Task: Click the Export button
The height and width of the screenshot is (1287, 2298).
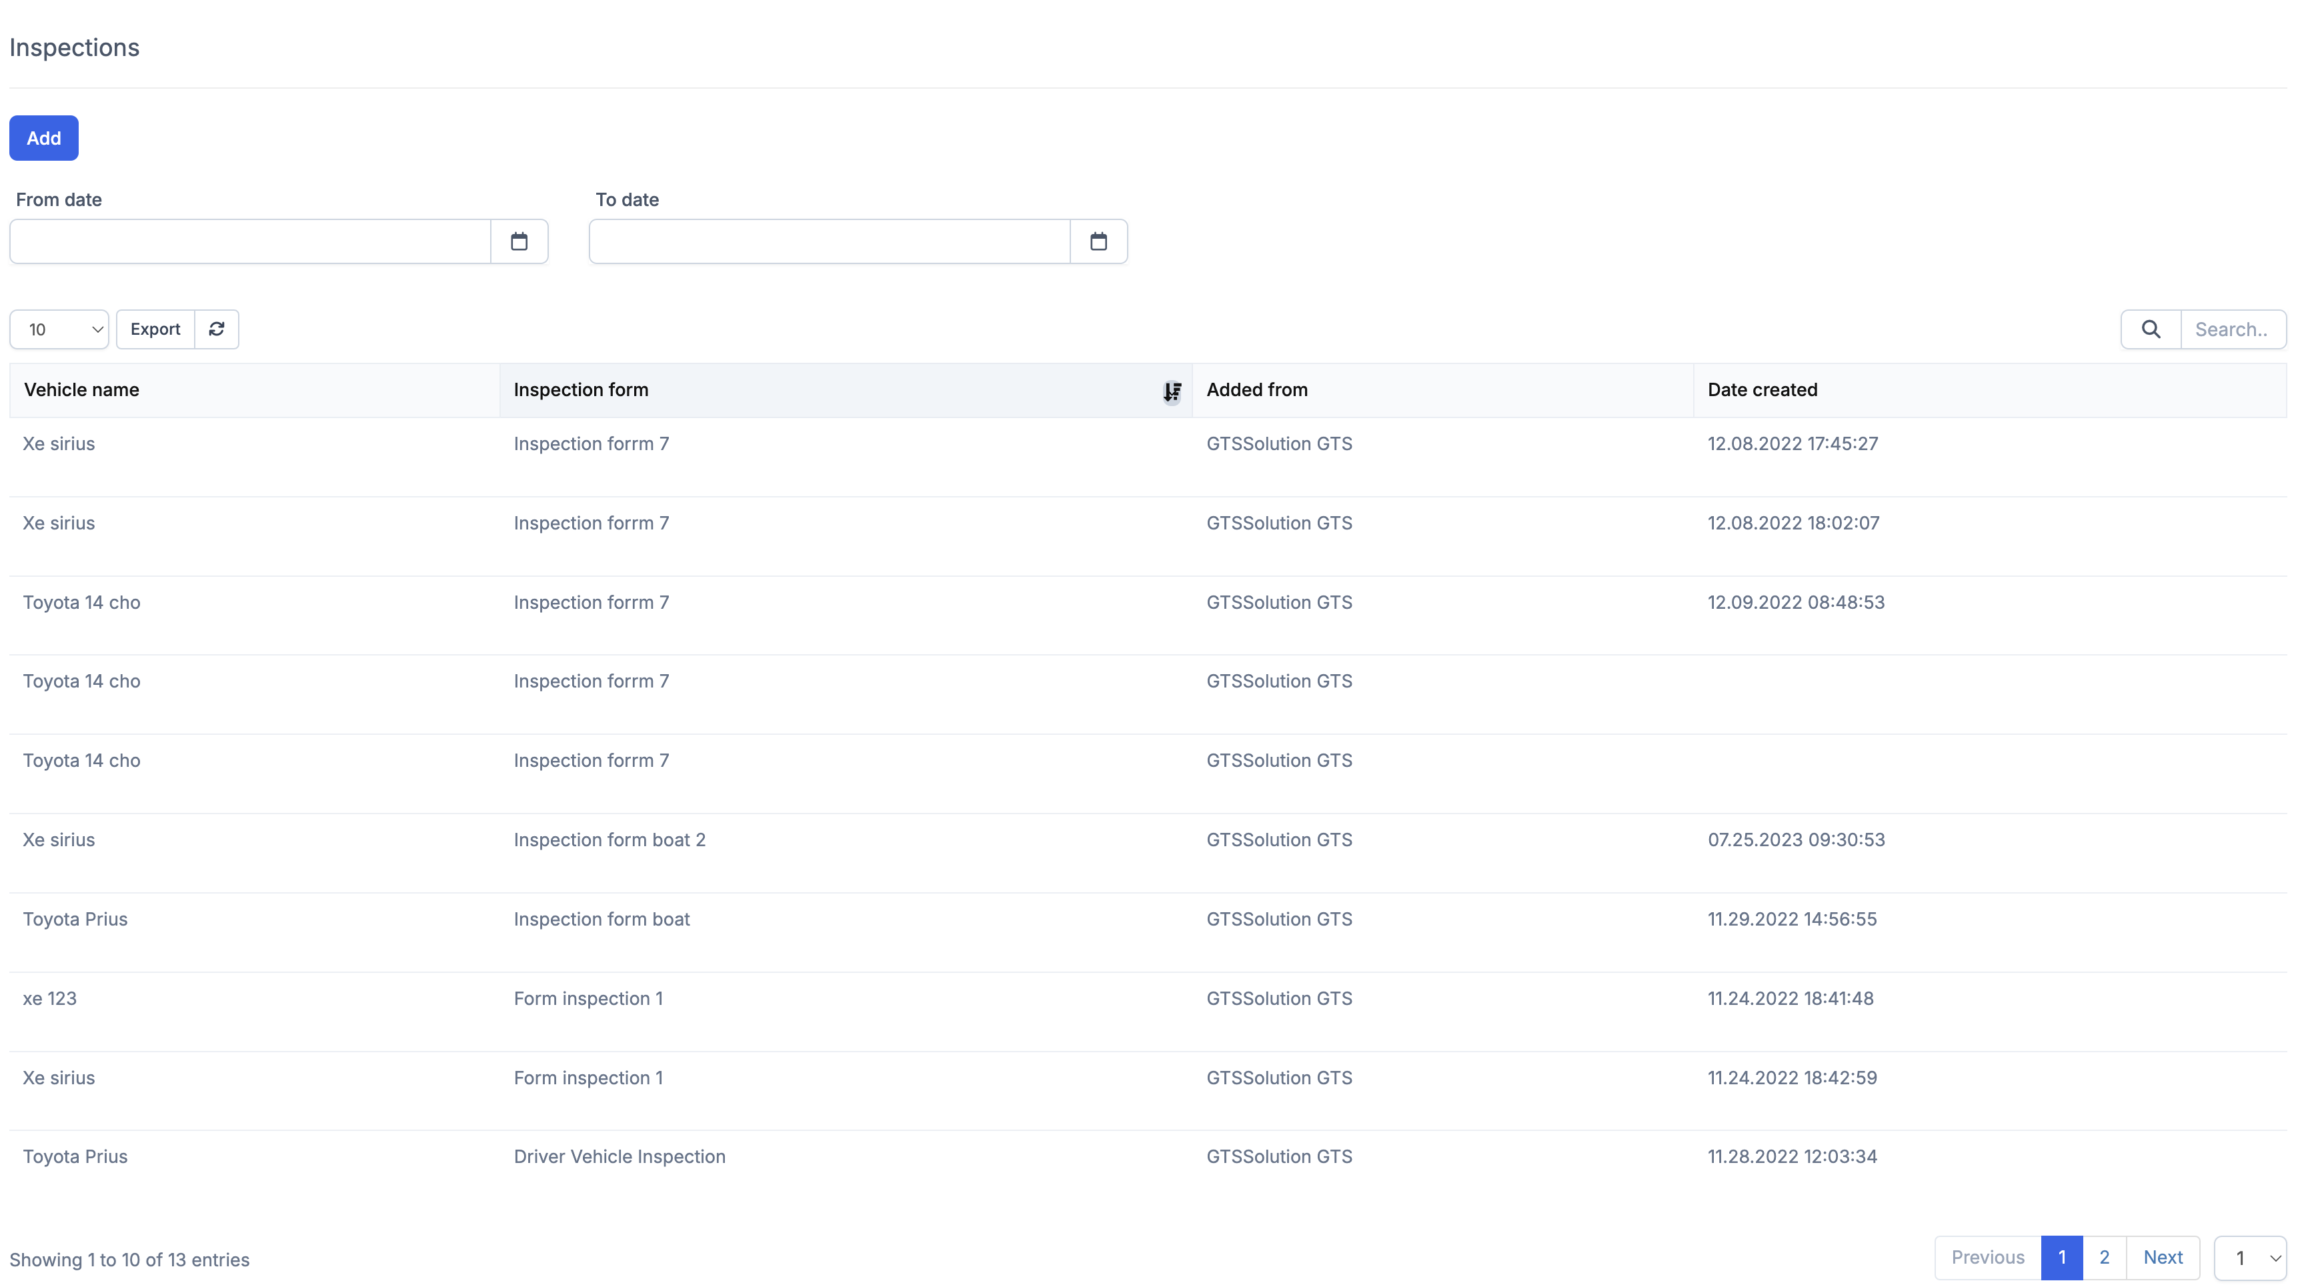Action: (155, 329)
